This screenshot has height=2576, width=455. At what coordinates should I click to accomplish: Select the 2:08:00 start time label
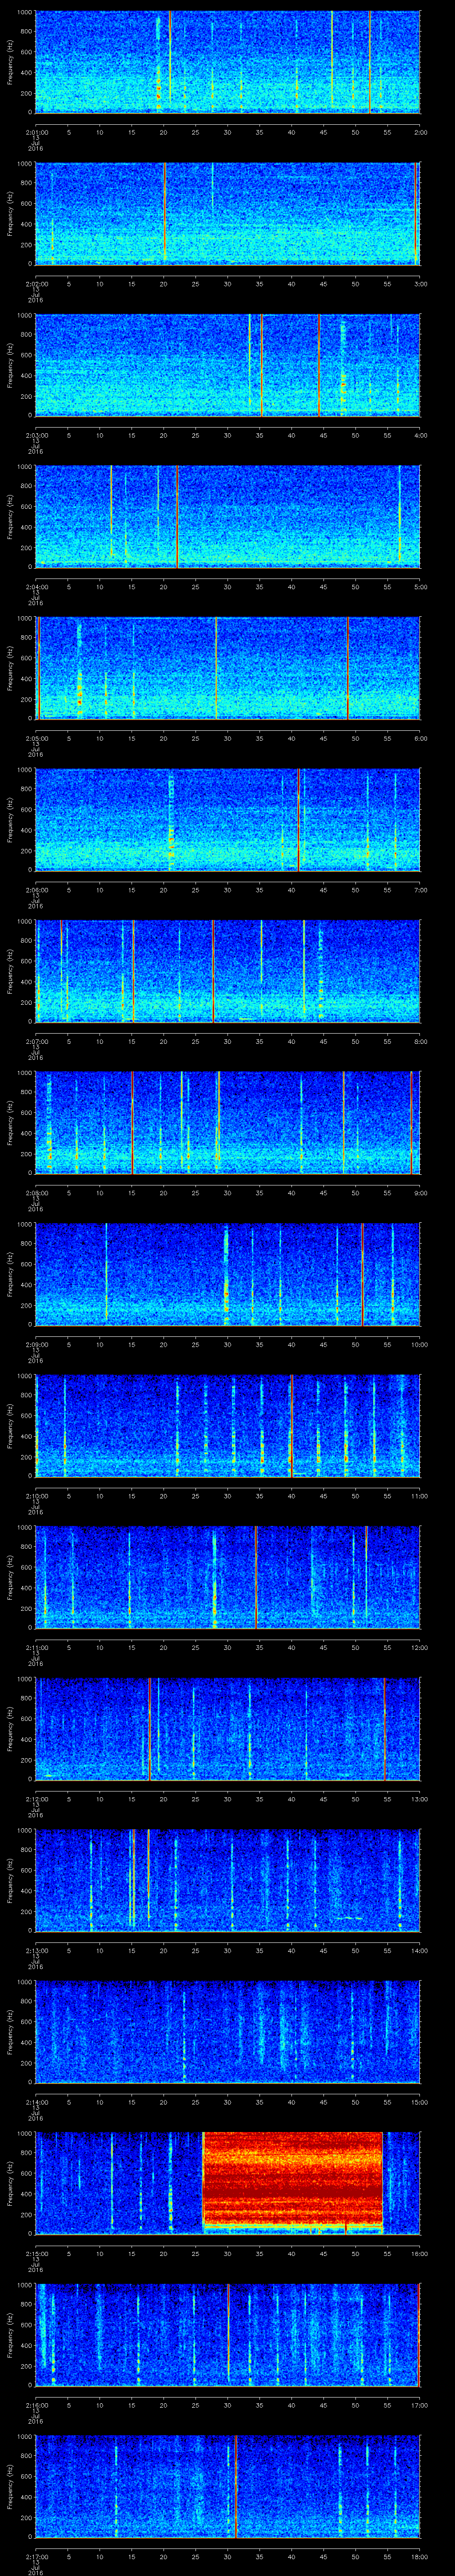click(36, 1193)
